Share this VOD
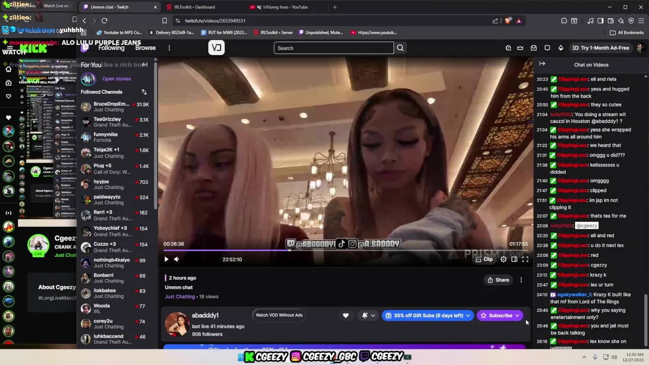 (498, 280)
